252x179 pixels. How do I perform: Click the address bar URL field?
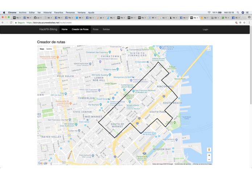[x=125, y=22]
